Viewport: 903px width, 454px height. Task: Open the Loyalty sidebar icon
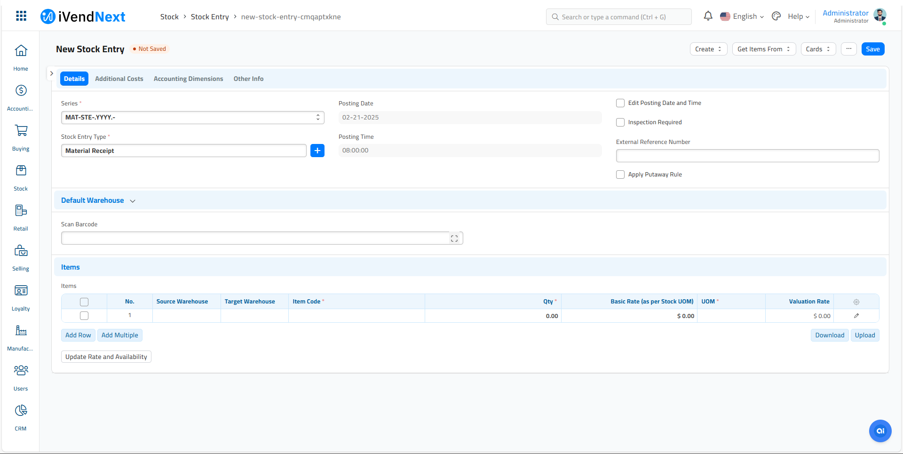pos(21,297)
